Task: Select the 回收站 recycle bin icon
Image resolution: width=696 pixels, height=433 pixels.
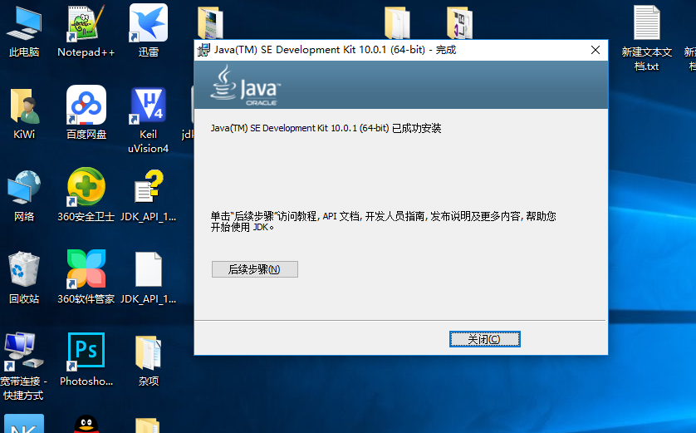Action: (x=24, y=278)
